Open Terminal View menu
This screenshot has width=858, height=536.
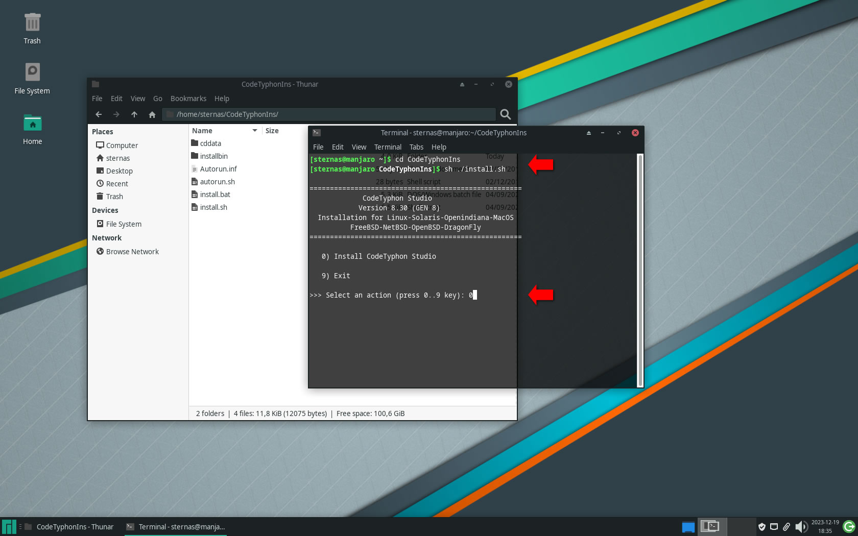[359, 147]
